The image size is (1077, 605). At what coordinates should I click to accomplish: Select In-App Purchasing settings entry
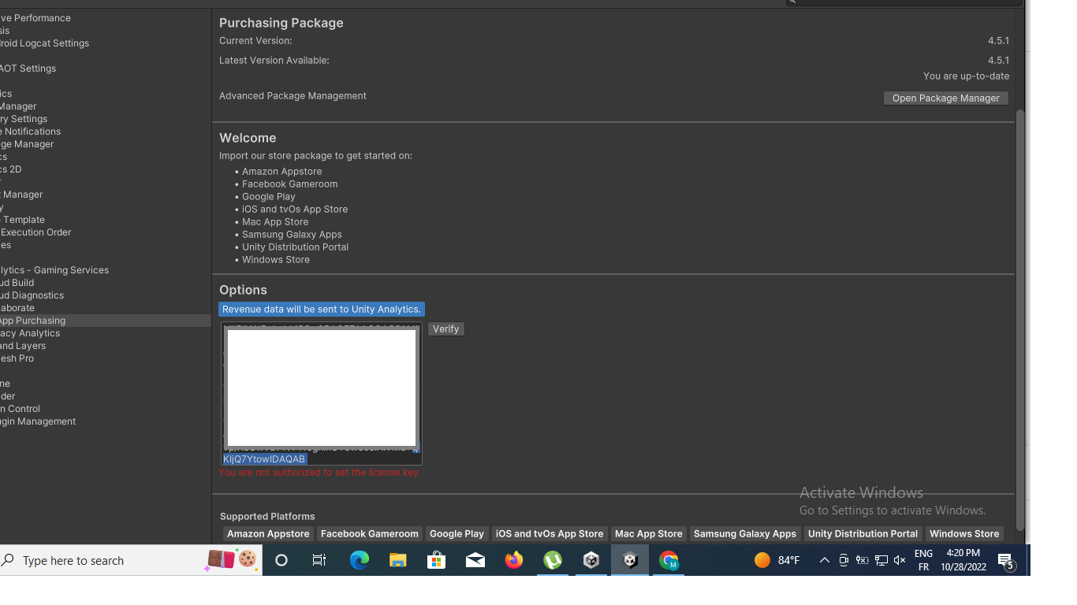pyautogui.click(x=105, y=321)
